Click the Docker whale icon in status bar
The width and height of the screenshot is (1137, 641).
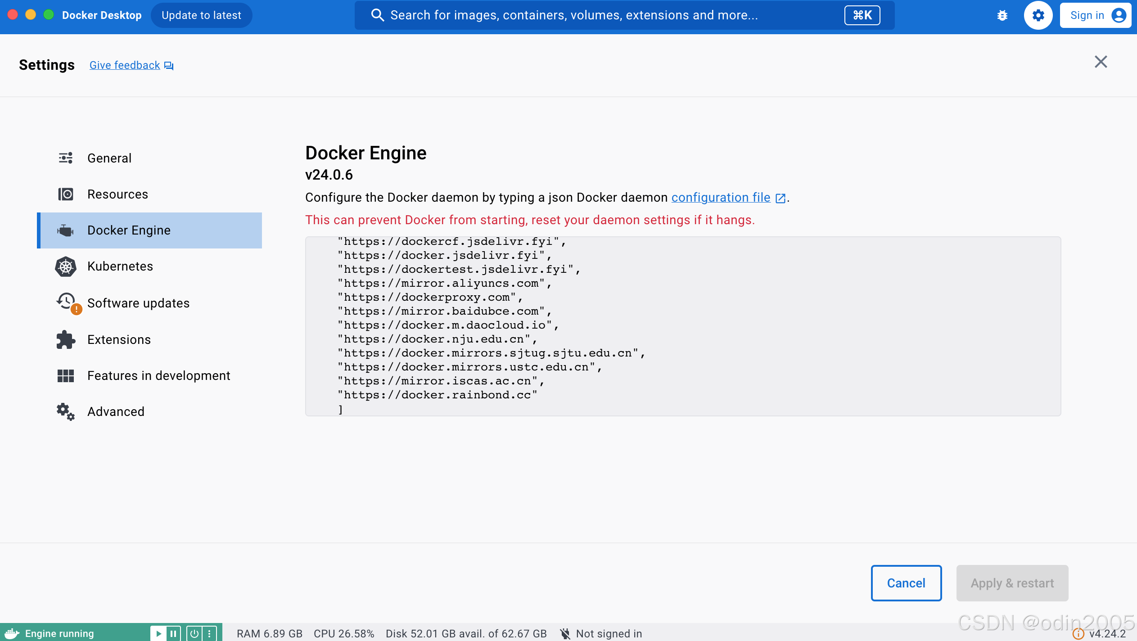coord(12,633)
